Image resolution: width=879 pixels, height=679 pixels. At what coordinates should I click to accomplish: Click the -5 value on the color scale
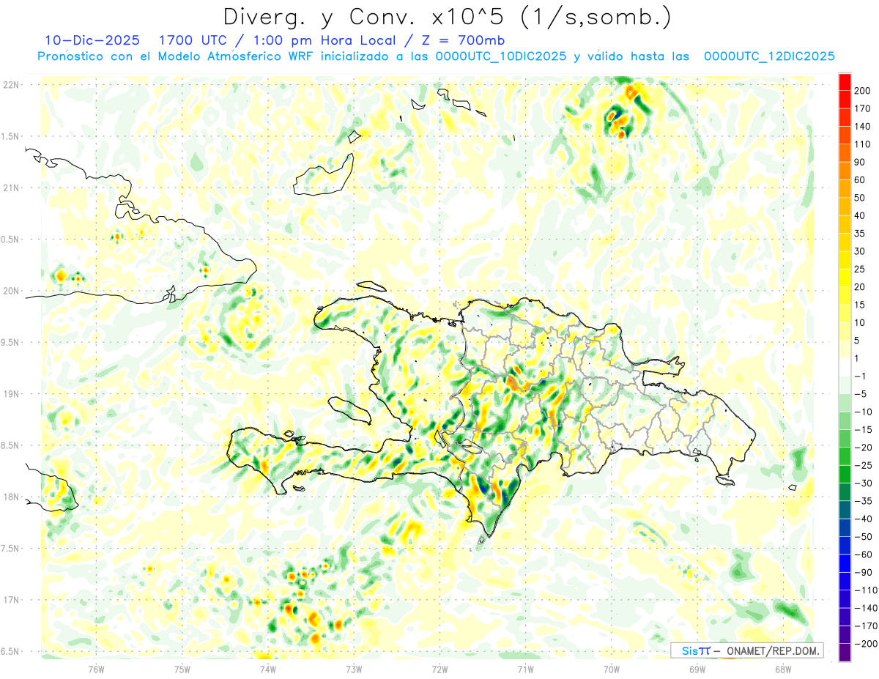point(861,394)
